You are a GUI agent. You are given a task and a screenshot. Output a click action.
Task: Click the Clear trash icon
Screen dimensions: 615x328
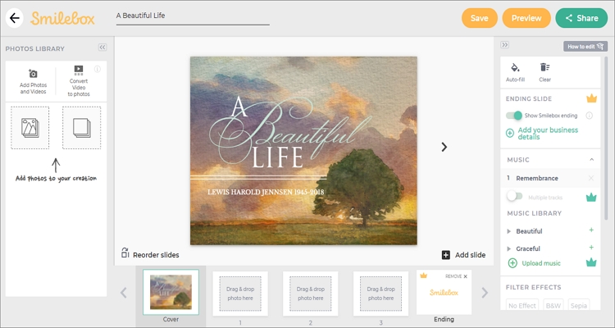[x=544, y=67]
